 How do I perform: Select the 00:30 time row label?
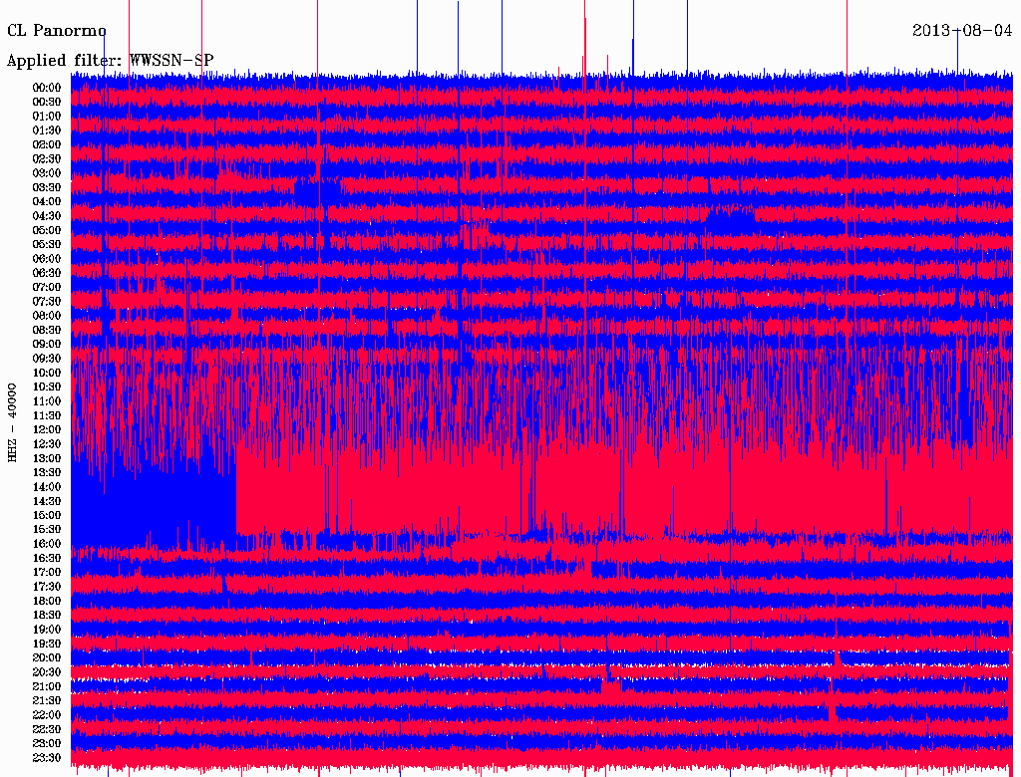pyautogui.click(x=47, y=103)
